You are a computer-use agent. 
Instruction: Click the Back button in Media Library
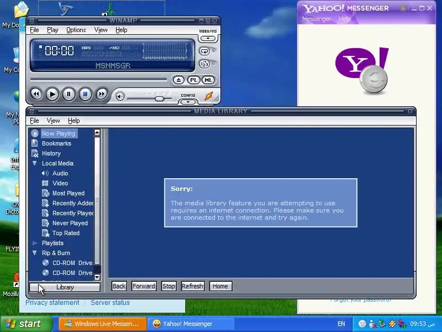119,286
